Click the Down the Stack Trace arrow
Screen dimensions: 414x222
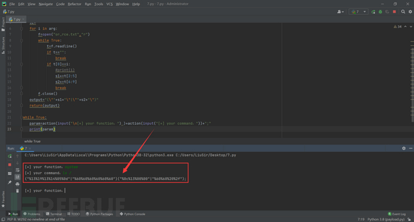(x=17, y=163)
